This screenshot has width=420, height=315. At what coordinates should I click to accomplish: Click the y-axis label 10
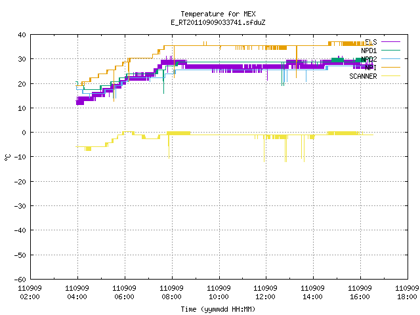tap(22, 108)
